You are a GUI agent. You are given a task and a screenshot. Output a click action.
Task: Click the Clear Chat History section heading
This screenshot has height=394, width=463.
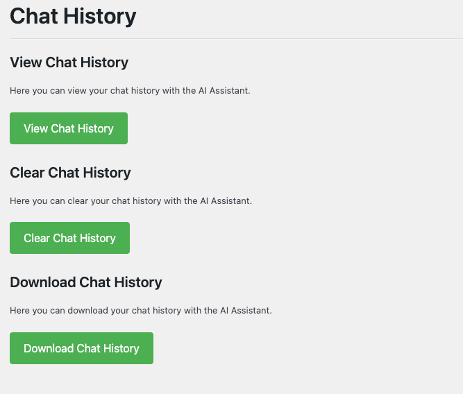pyautogui.click(x=70, y=172)
